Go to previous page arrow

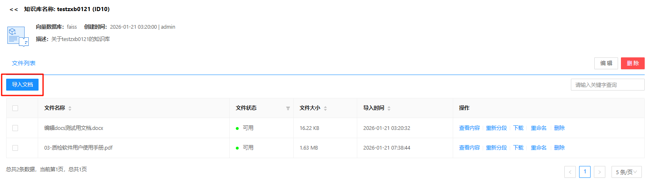(570, 172)
